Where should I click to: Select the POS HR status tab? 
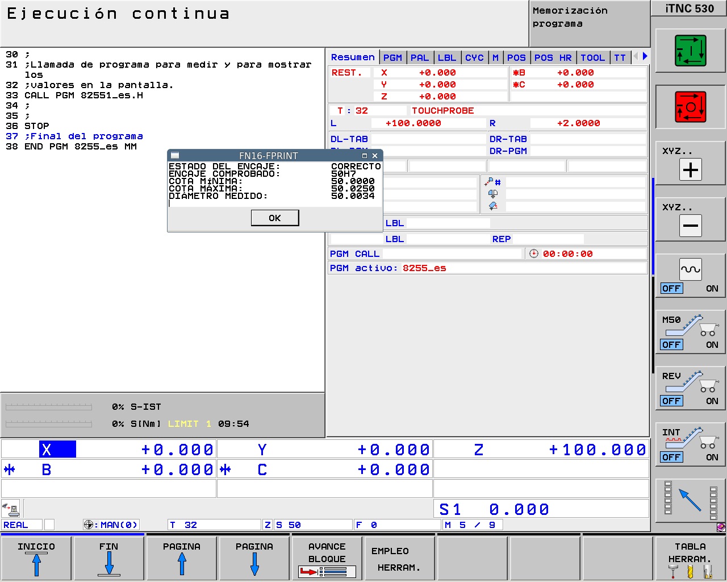point(553,57)
